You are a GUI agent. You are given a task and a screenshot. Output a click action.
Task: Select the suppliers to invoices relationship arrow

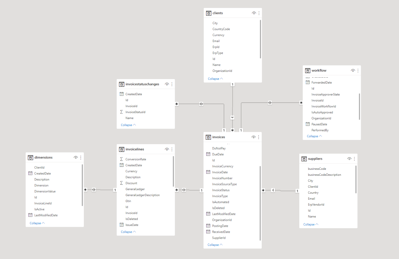coord(273,190)
